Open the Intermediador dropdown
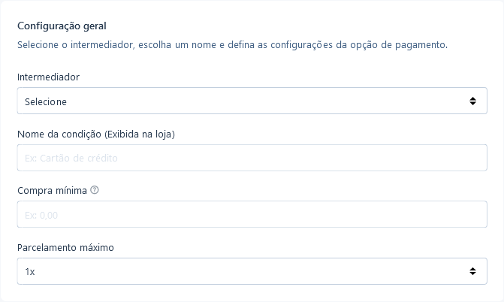Viewport: 504px width, 302px height. (x=252, y=101)
